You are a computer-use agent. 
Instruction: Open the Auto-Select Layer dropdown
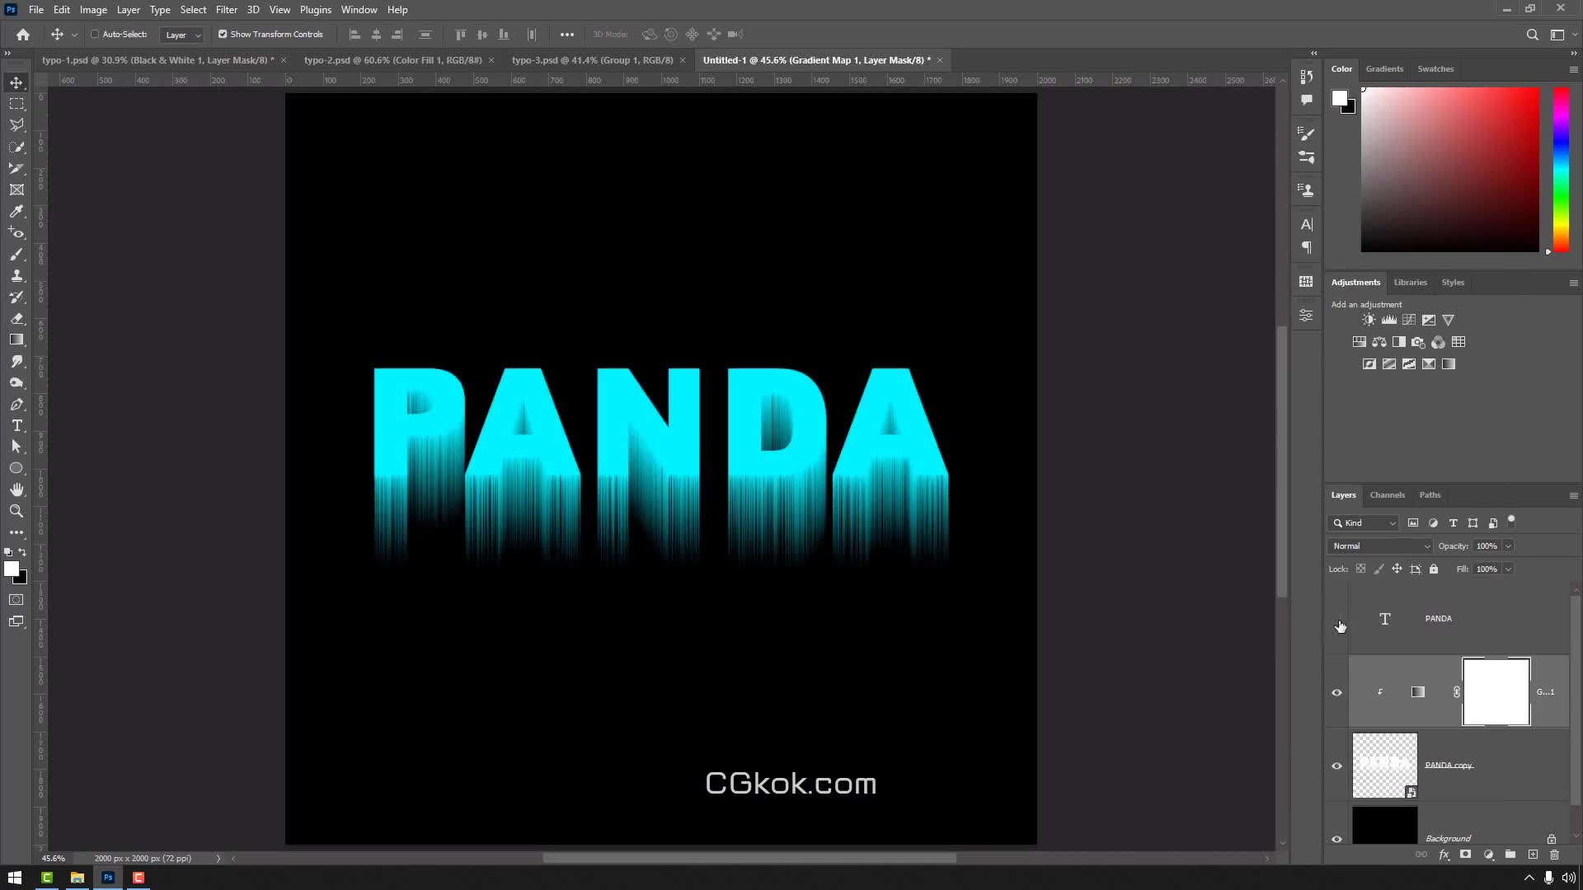(x=182, y=35)
